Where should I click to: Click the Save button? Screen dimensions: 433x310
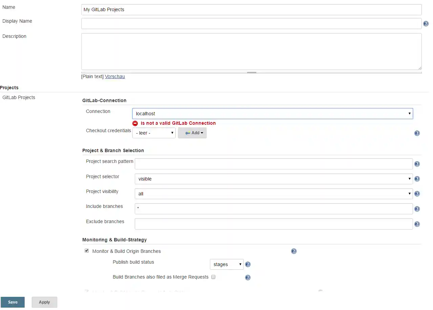point(13,302)
